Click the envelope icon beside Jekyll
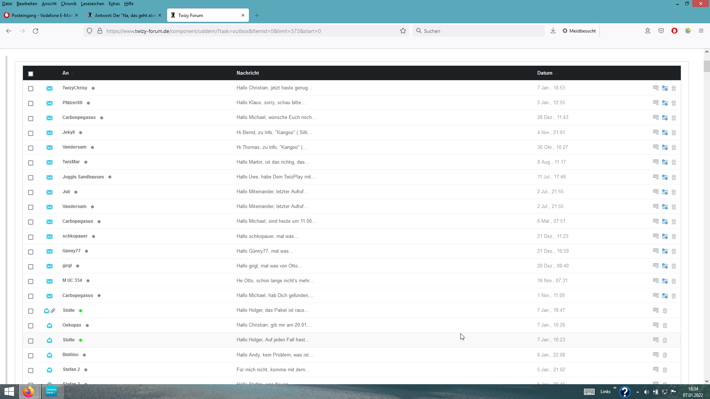 [50, 133]
